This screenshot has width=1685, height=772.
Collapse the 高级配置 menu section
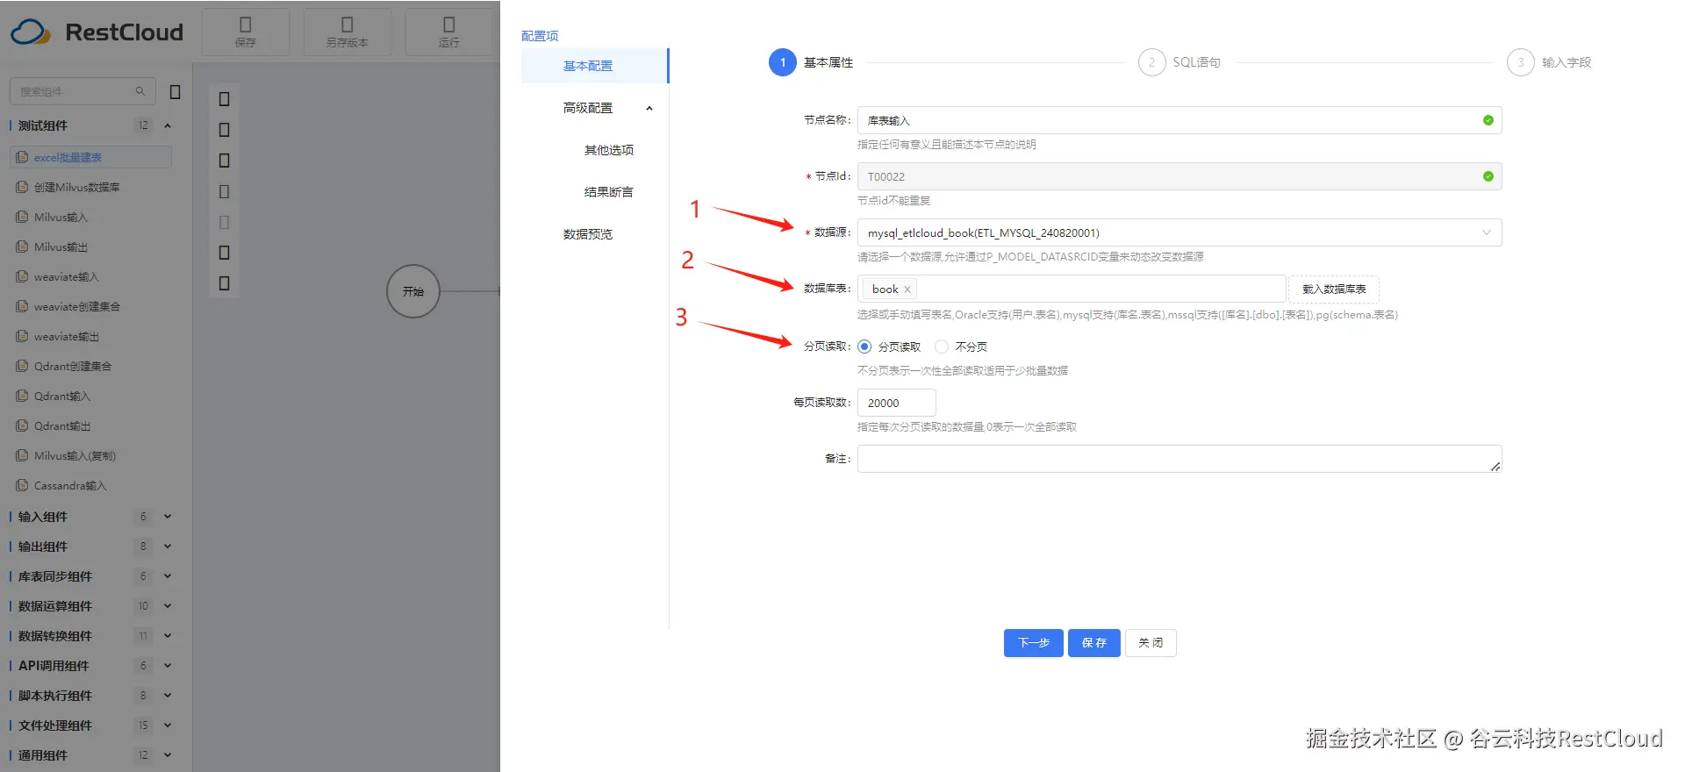point(649,108)
